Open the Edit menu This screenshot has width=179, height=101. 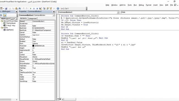click(x=167, y=5)
